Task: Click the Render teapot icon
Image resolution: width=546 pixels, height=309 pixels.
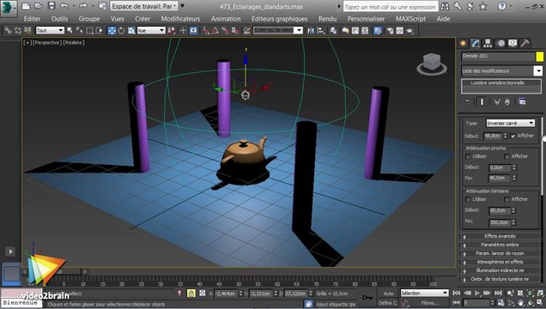Action: 409,31
